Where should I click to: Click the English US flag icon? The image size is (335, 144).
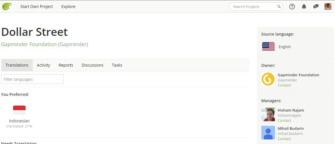tap(268, 47)
